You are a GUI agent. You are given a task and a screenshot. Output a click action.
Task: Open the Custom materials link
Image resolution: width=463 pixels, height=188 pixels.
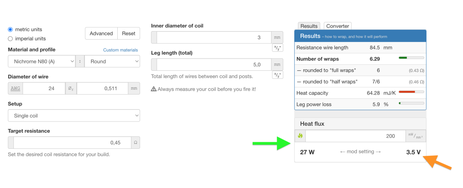click(x=120, y=50)
